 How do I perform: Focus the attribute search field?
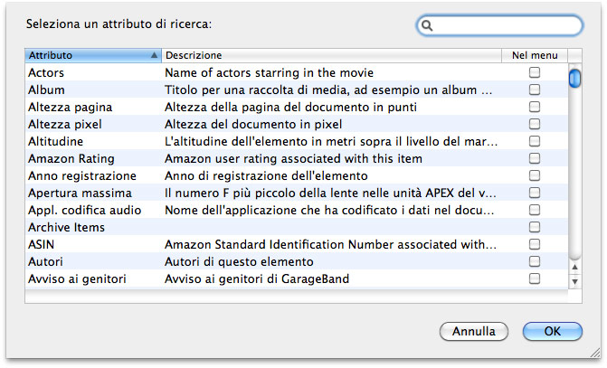click(x=499, y=25)
